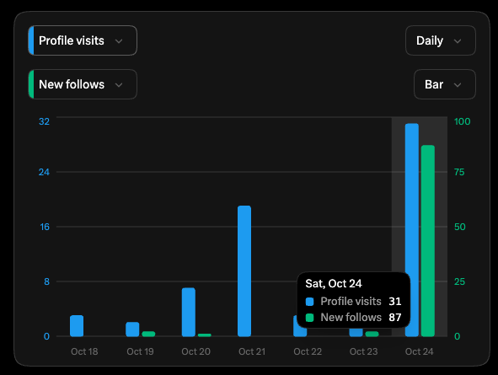The width and height of the screenshot is (498, 375).
Task: Click the blue Profile visits legend square in tooltip
Action: point(309,302)
